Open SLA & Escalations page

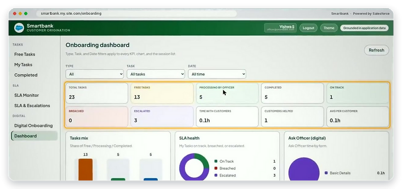(x=32, y=105)
